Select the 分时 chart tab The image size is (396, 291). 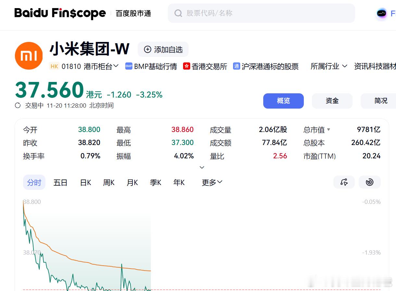tap(34, 182)
